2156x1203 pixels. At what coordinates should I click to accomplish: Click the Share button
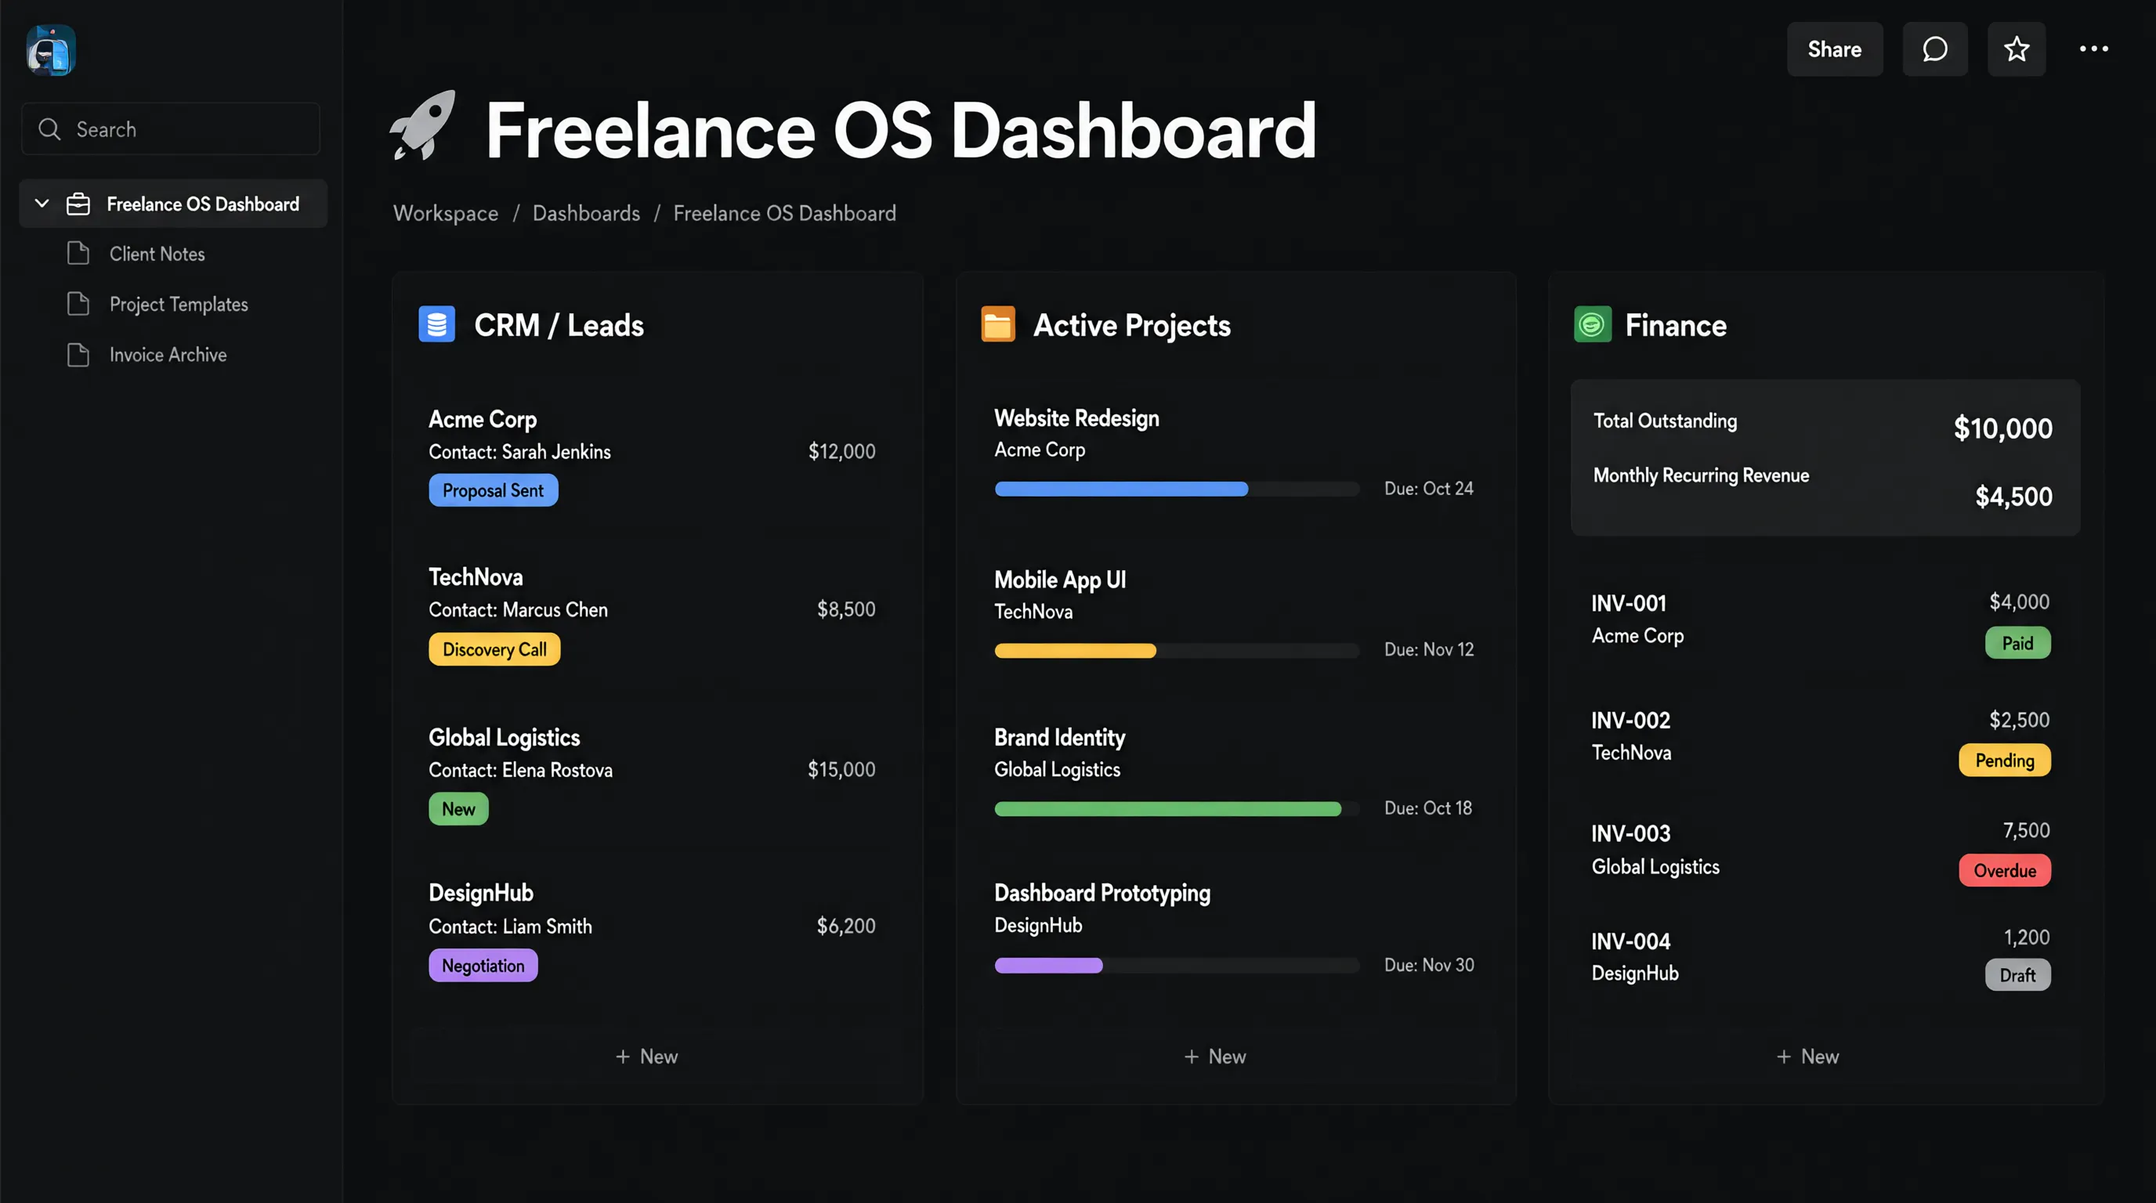[x=1835, y=49]
